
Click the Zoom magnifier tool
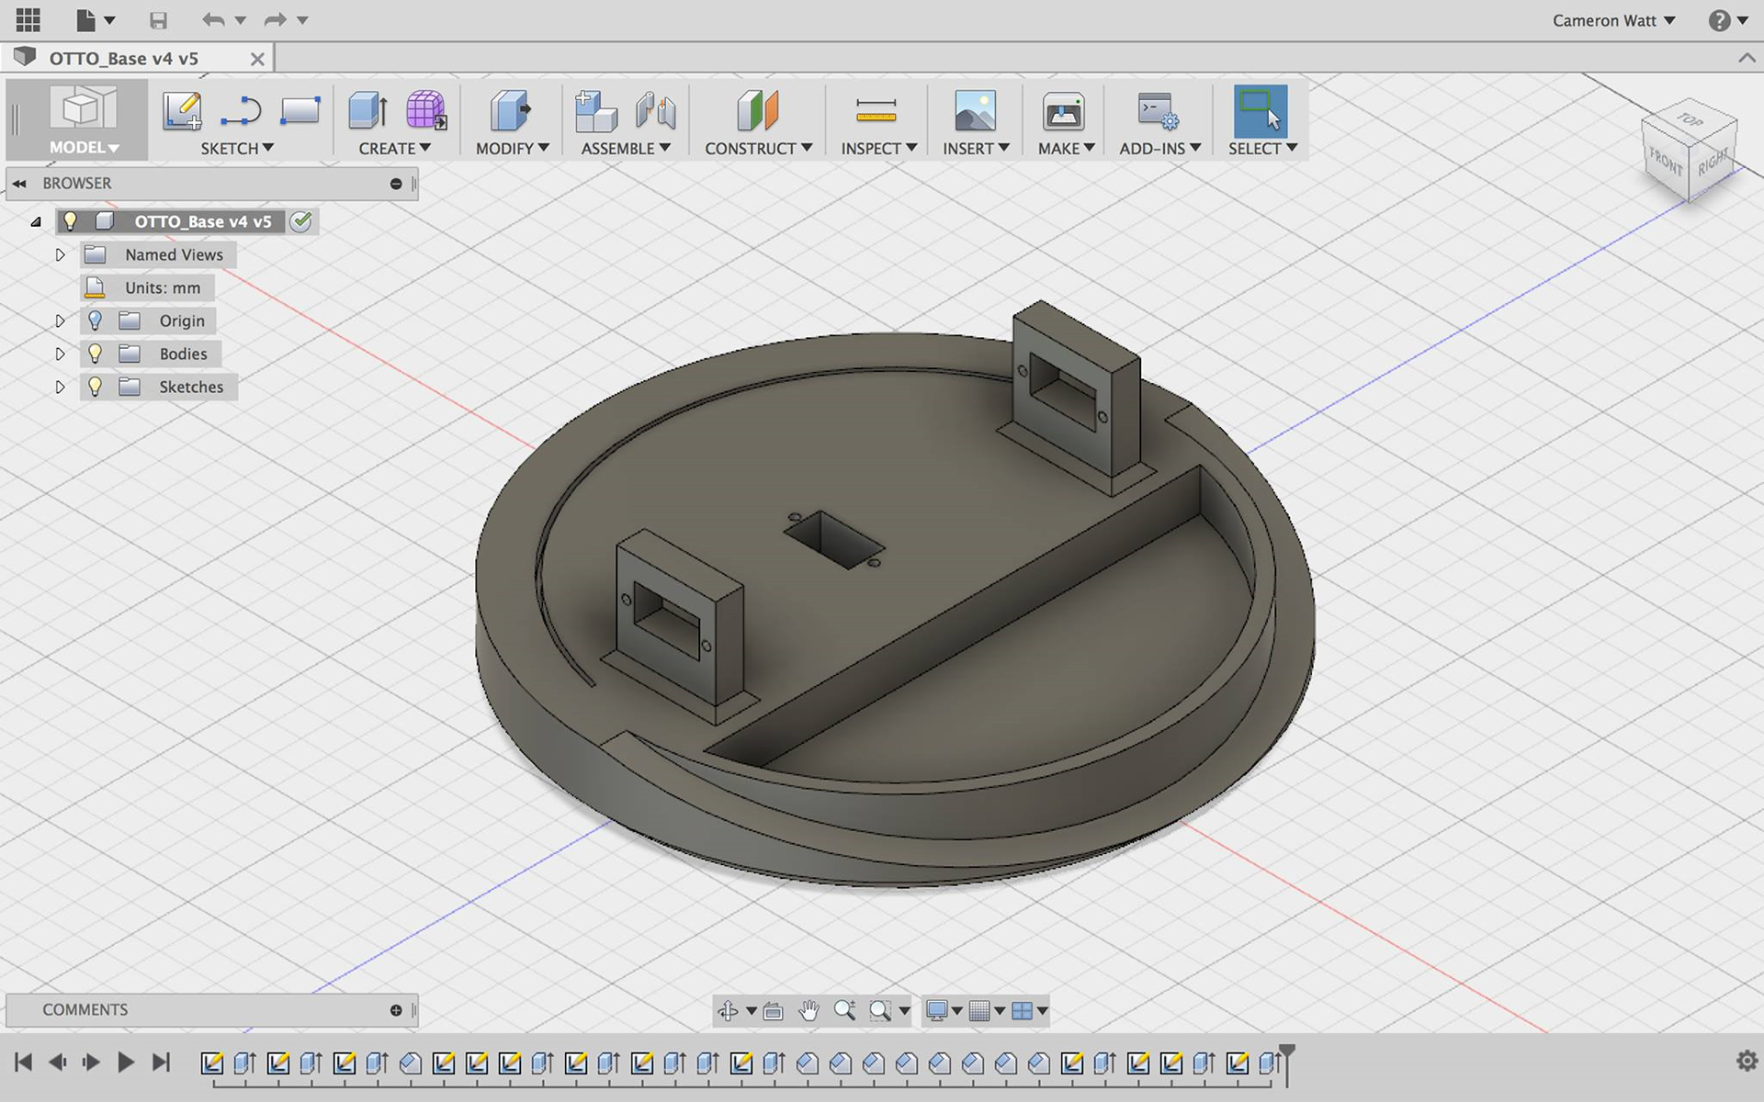click(844, 1011)
